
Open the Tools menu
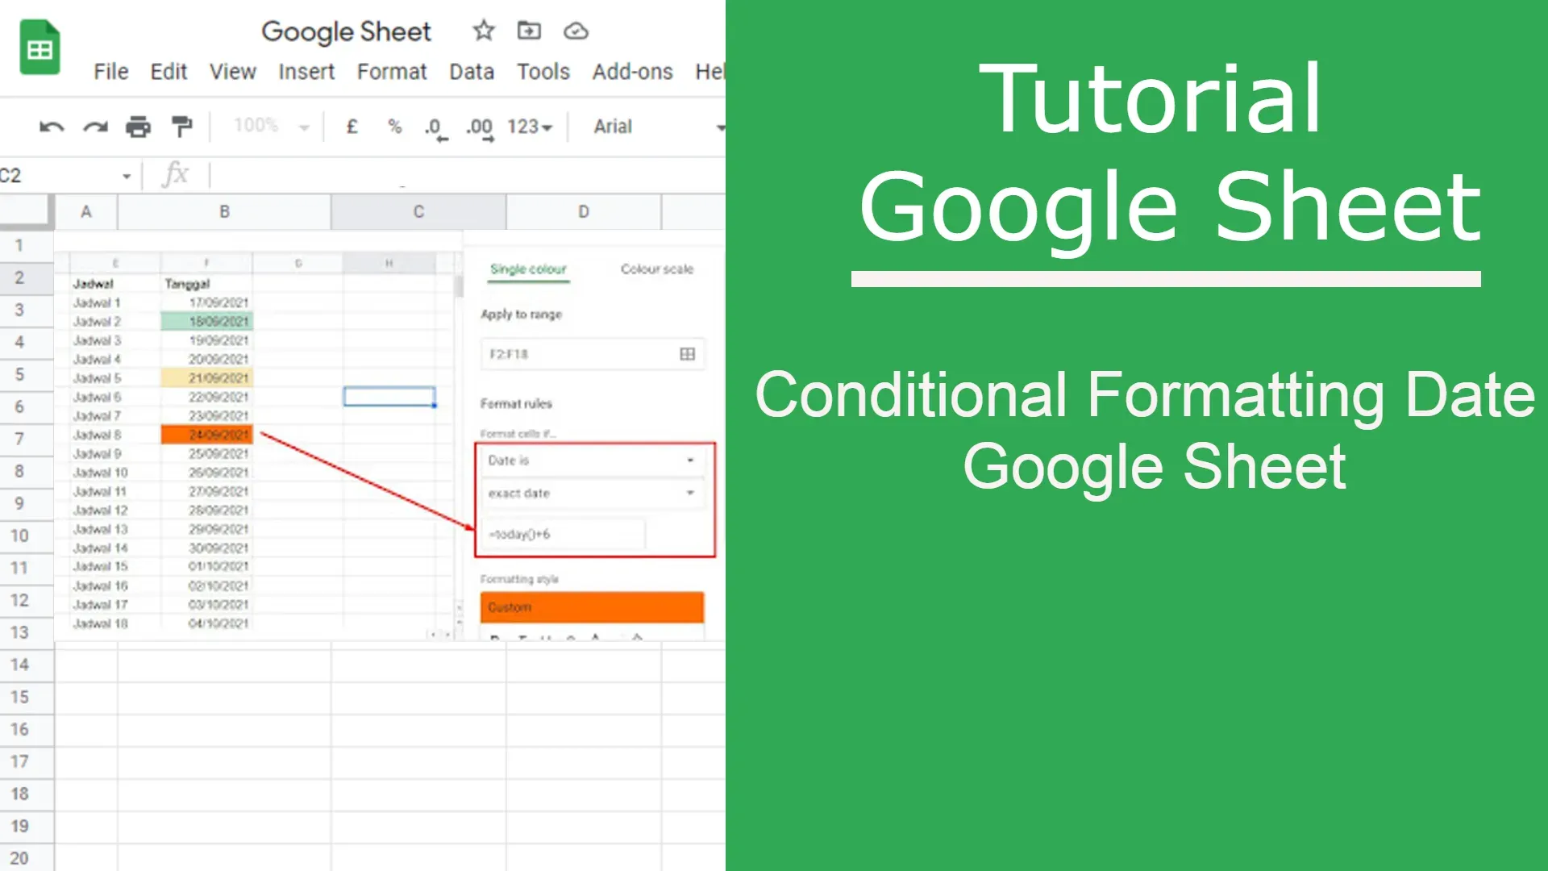[x=543, y=72]
